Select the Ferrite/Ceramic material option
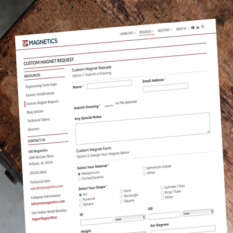Image resolution: width=233 pixels, height=233 pixels. point(79,179)
